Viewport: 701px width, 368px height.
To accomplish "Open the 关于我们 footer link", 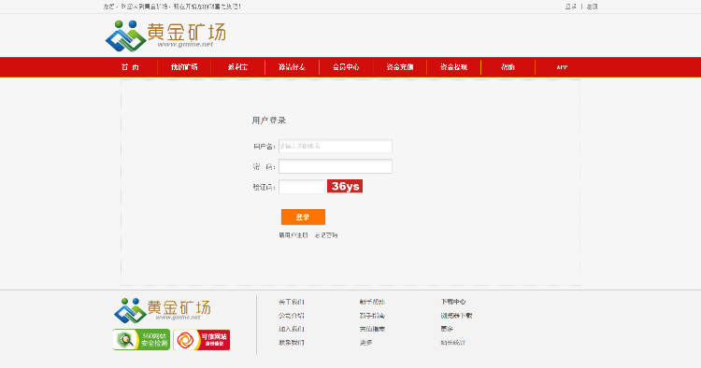I will 291,302.
